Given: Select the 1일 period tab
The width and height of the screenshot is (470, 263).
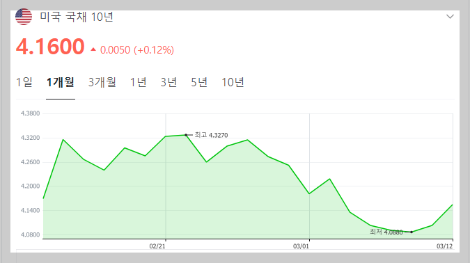Looking at the screenshot, I should [x=24, y=82].
